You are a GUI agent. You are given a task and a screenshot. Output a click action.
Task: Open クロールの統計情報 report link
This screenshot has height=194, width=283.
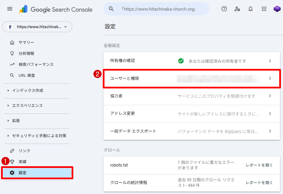(259, 183)
